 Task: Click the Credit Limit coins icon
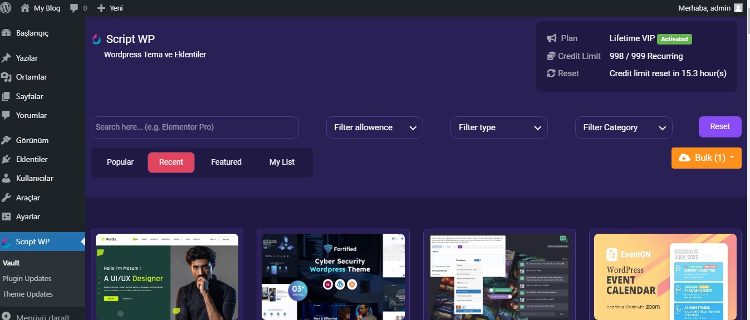(552, 56)
